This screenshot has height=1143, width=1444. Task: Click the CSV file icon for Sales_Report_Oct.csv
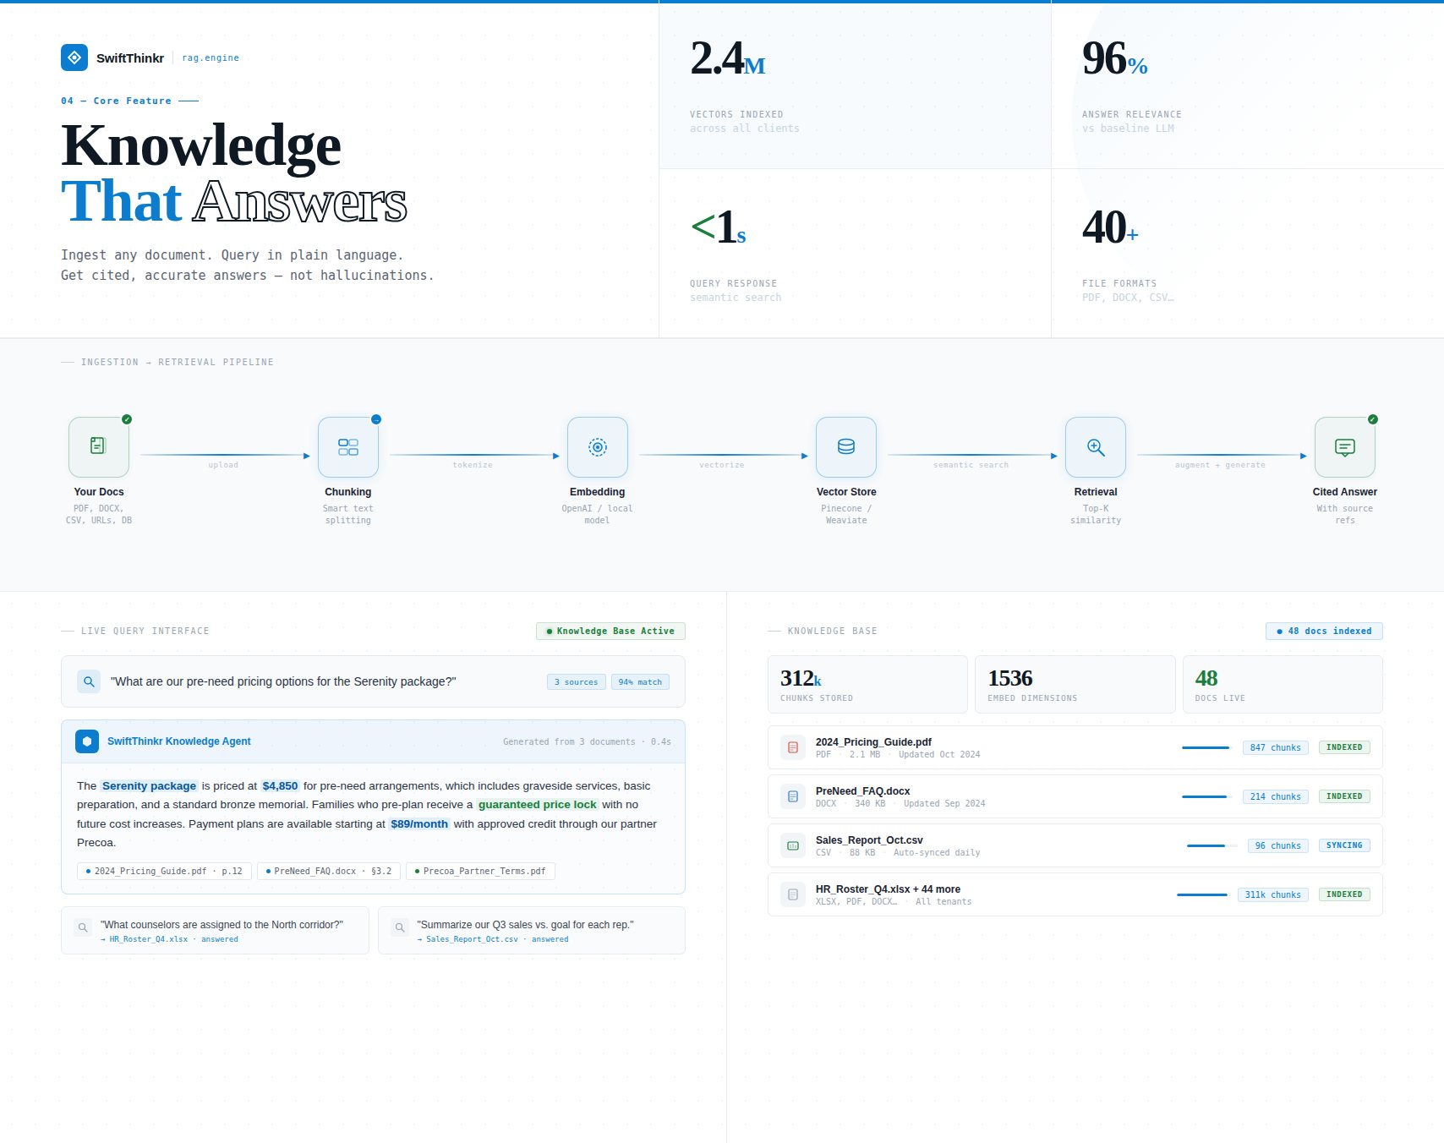pyautogui.click(x=793, y=845)
